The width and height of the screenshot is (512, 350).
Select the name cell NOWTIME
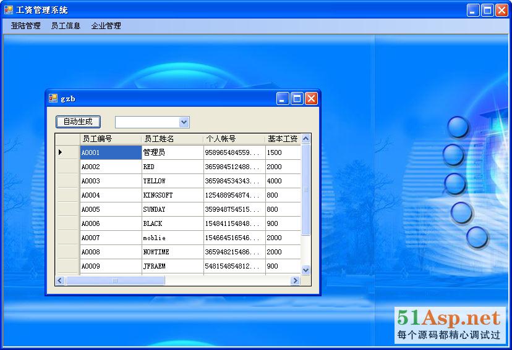173,252
